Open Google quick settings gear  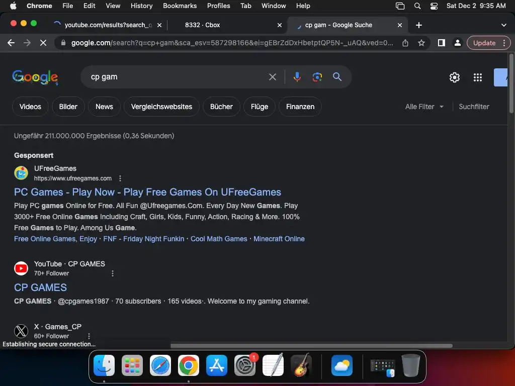click(455, 77)
